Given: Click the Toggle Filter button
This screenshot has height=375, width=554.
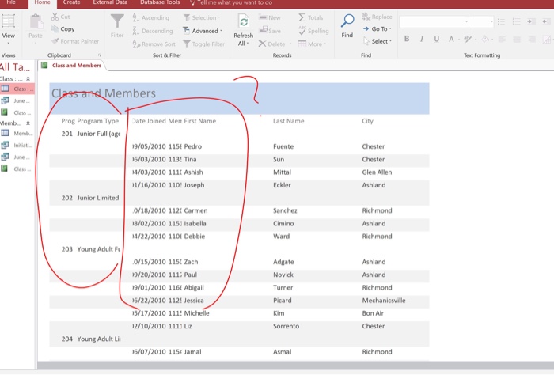Looking at the screenshot, I should 203,44.
